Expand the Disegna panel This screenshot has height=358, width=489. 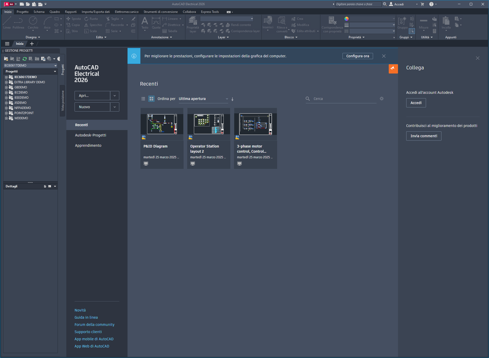tap(33, 37)
